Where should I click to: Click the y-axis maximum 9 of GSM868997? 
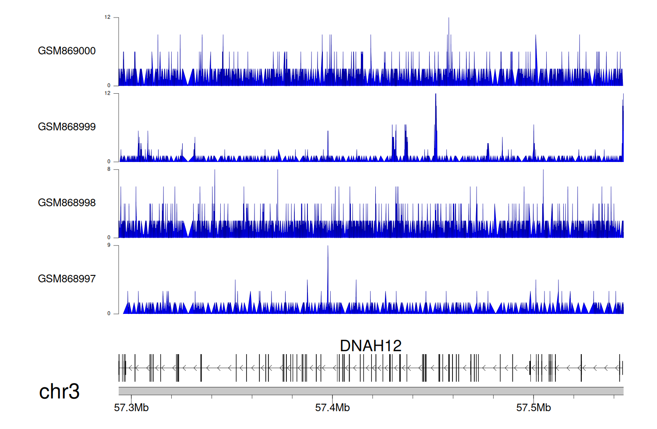coord(109,245)
